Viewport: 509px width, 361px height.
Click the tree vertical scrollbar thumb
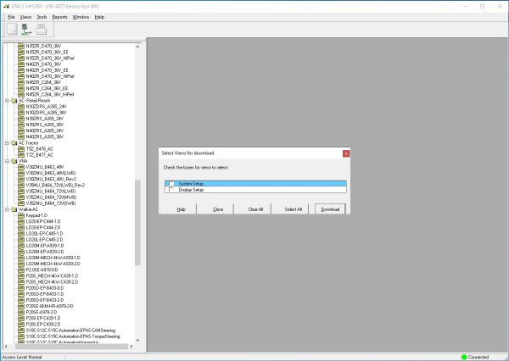coord(137,223)
